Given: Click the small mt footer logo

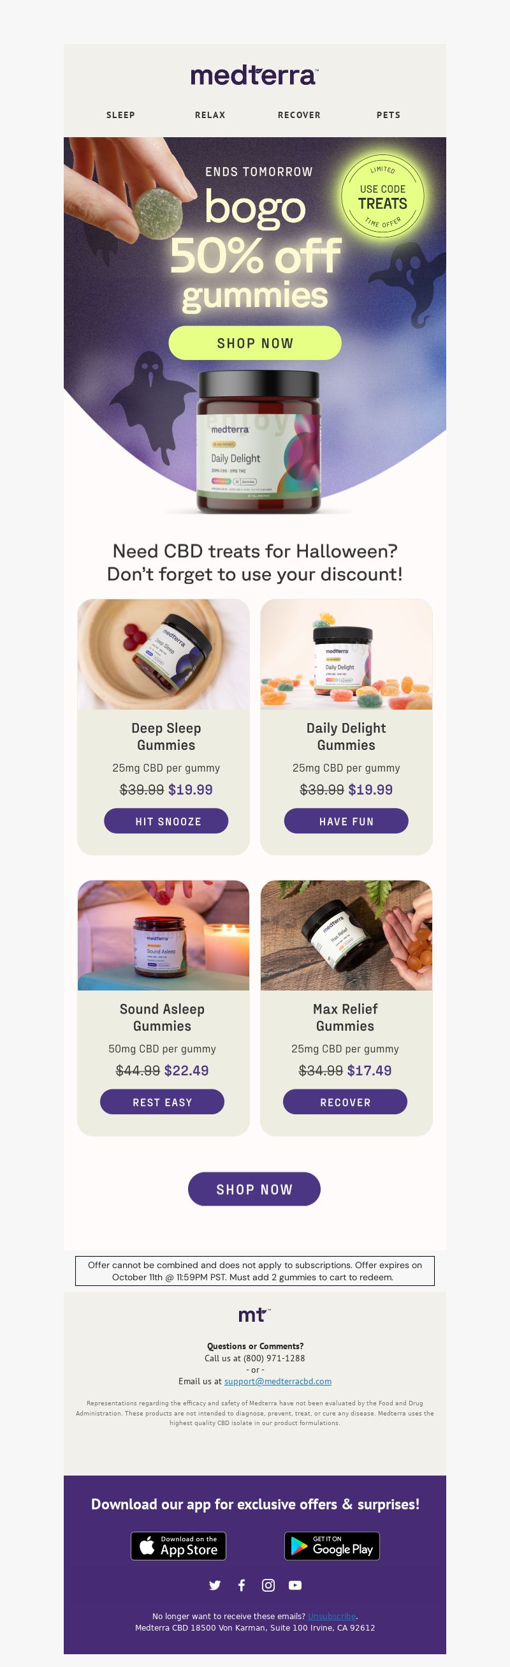Looking at the screenshot, I should tap(254, 1314).
